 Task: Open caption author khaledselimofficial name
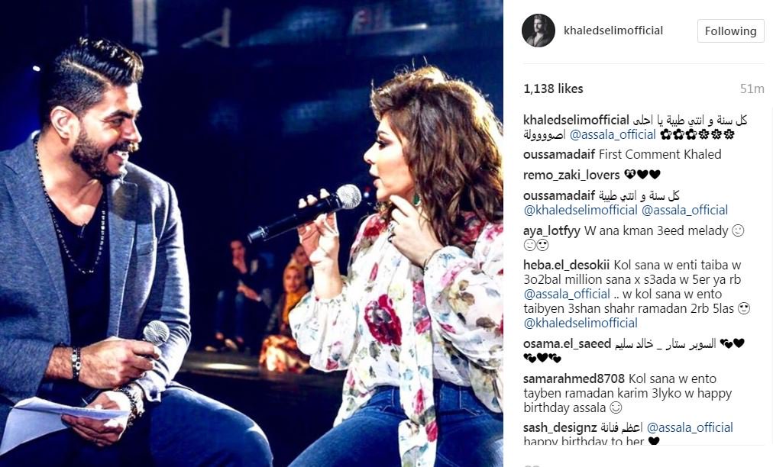pos(576,121)
